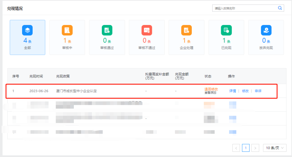Click 退回修改 status text
Image resolution: width=292 pixels, height=157 pixels.
point(211,89)
